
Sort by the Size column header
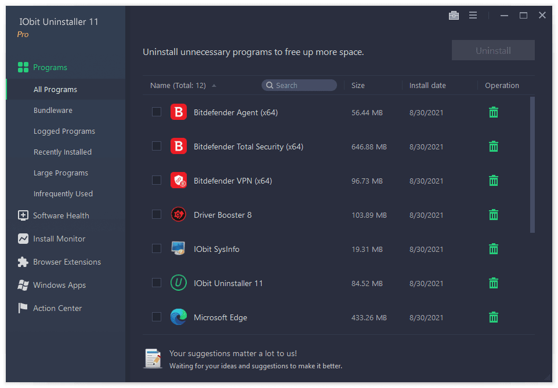point(358,86)
